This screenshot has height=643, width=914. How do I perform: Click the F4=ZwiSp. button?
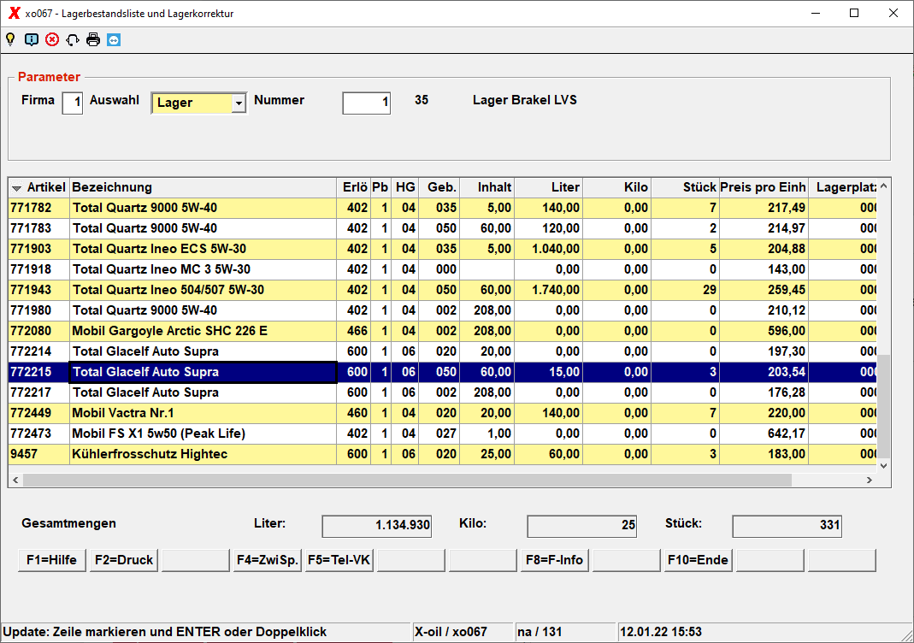(268, 560)
